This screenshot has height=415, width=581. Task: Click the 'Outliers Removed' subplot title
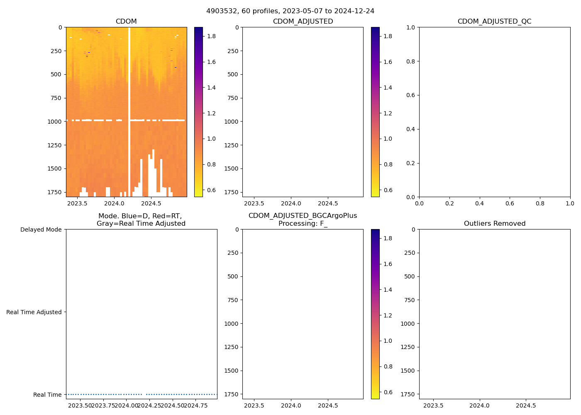[494, 224]
